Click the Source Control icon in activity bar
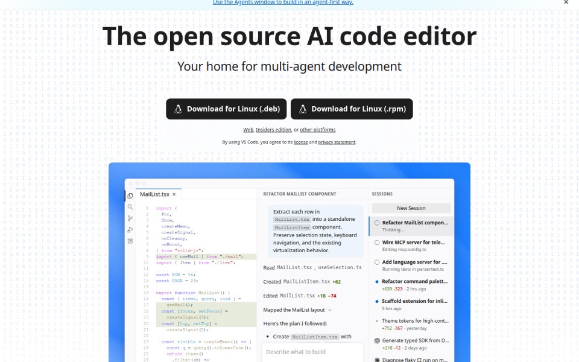The width and height of the screenshot is (579, 362). pos(130,218)
